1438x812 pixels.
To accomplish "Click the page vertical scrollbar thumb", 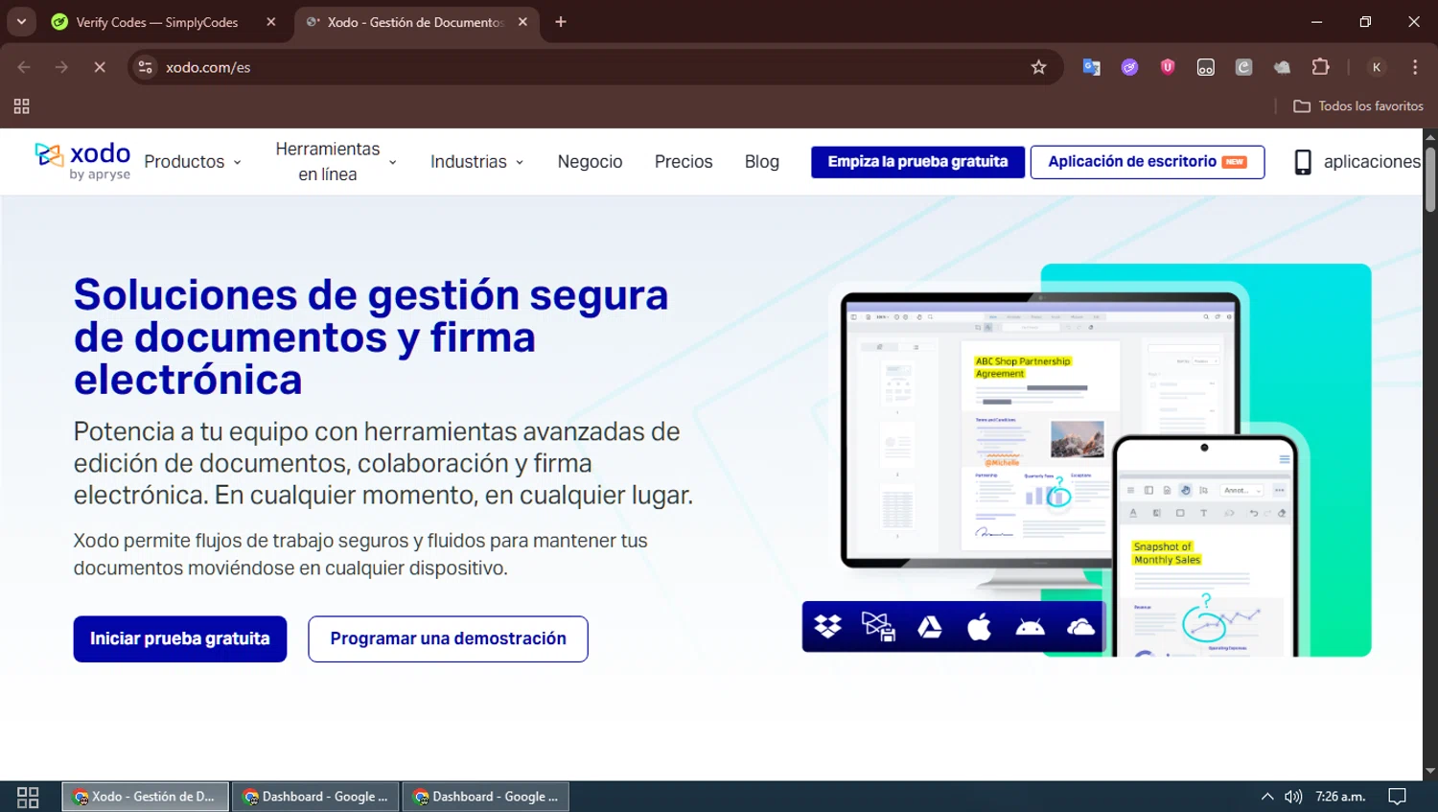I will coord(1429,178).
